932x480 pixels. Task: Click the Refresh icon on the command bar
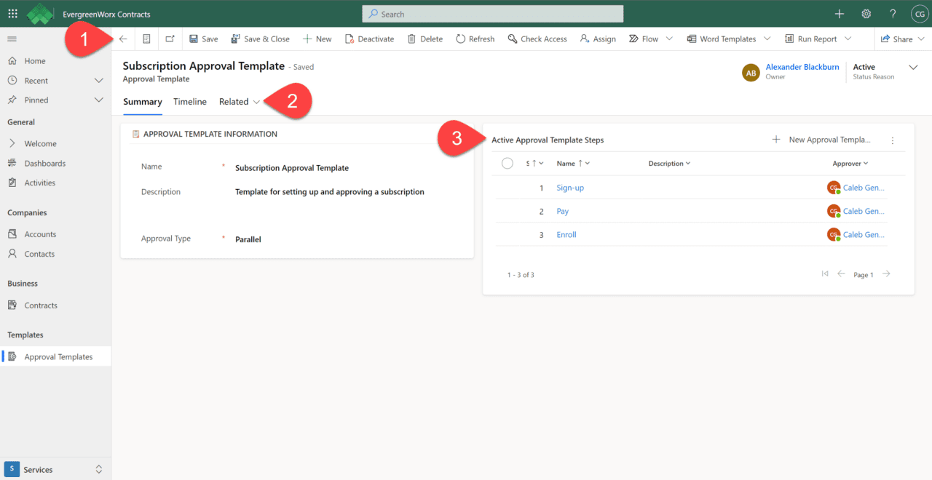click(459, 39)
